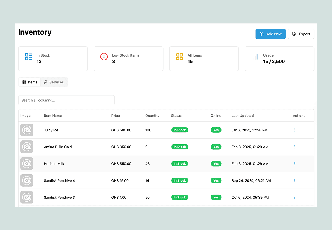This screenshot has width=332, height=230.
Task: Click three-dot icon for Sandisk Pendrive 3
Action: coord(295,198)
